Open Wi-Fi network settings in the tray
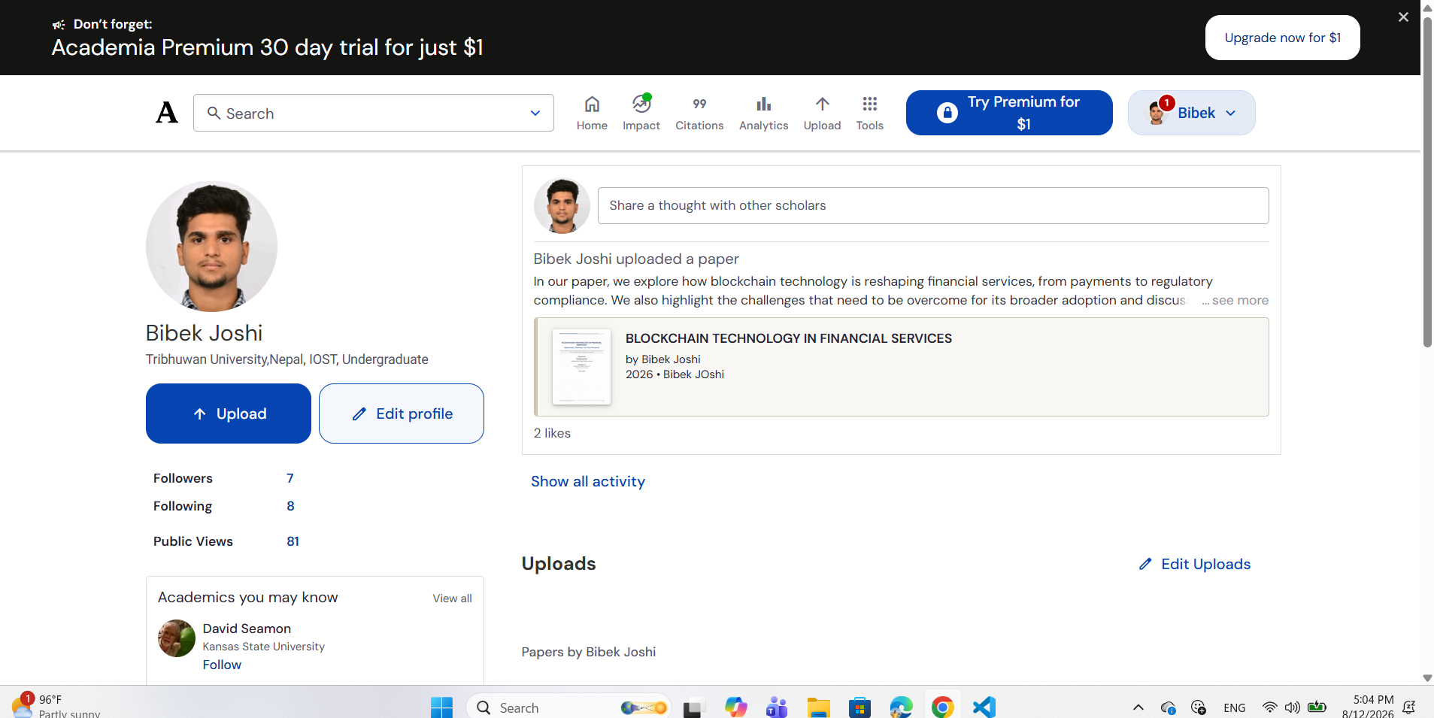 [1269, 707]
